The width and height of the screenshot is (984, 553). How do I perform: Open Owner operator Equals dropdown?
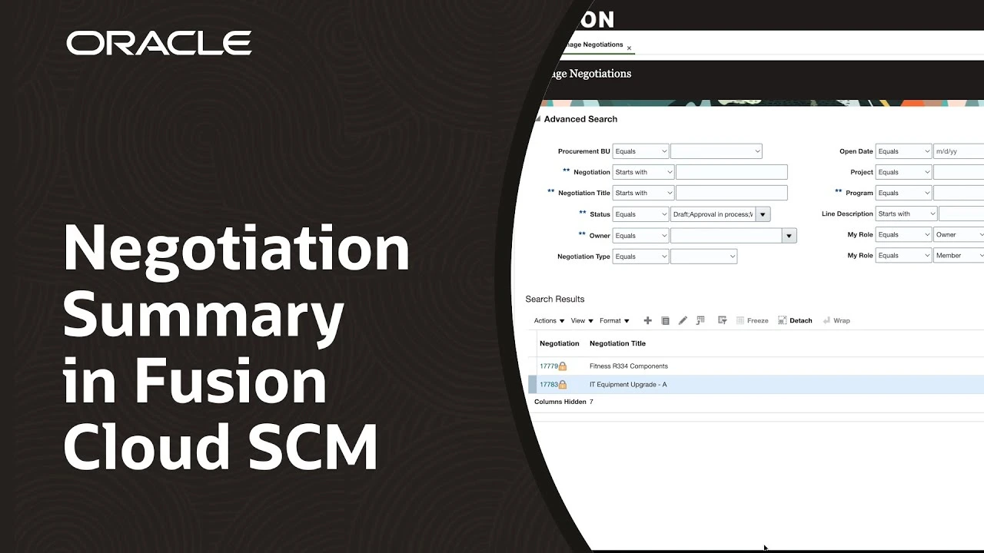[x=640, y=236]
